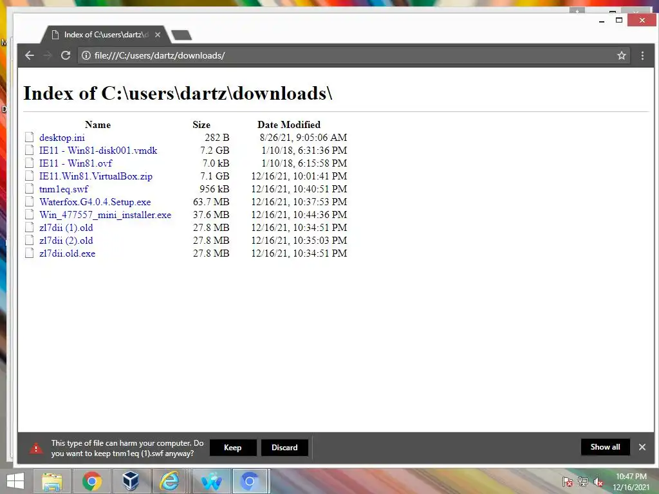Click the Action Center flag tray icon
Image resolution: width=659 pixels, height=494 pixels.
tap(568, 482)
